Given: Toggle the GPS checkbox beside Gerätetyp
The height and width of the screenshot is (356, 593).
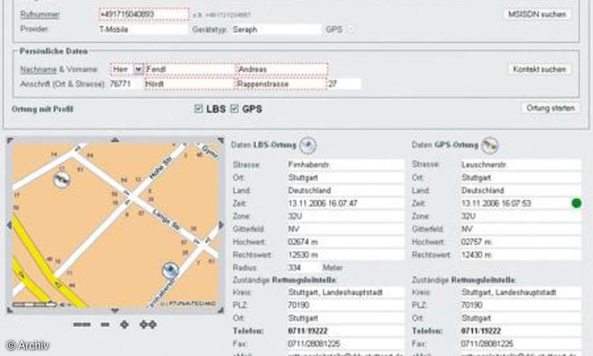Looking at the screenshot, I should (x=350, y=29).
